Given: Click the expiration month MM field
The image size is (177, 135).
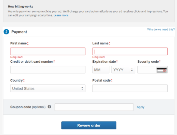Looking at the screenshot, I should [101, 70].
